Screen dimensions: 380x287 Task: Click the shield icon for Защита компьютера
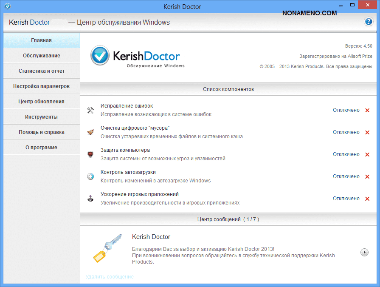click(90, 154)
